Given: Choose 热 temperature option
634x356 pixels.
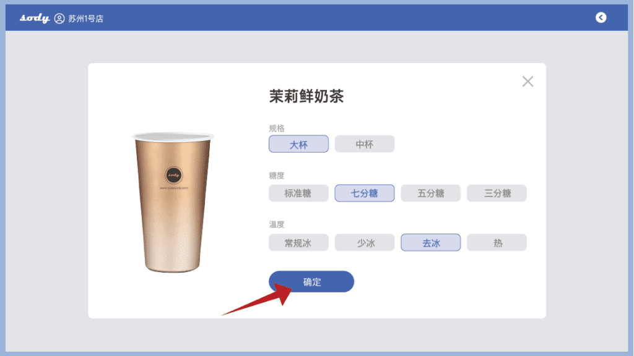Looking at the screenshot, I should tap(497, 242).
